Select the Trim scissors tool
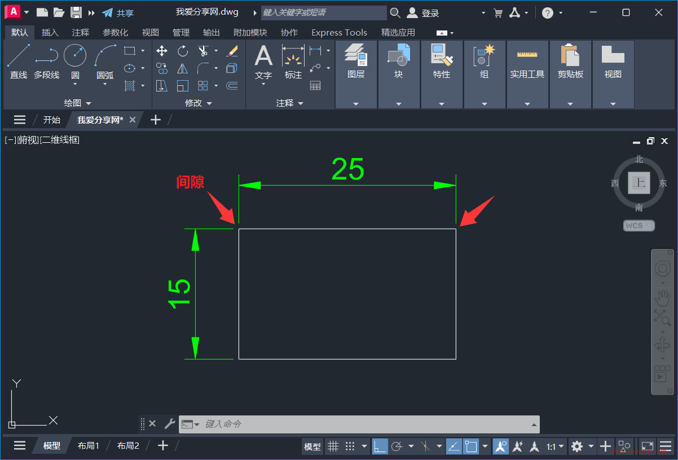 (x=203, y=51)
